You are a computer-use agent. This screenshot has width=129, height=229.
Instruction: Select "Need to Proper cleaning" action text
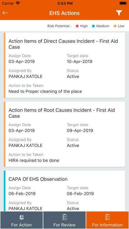pyautogui.click(x=45, y=91)
